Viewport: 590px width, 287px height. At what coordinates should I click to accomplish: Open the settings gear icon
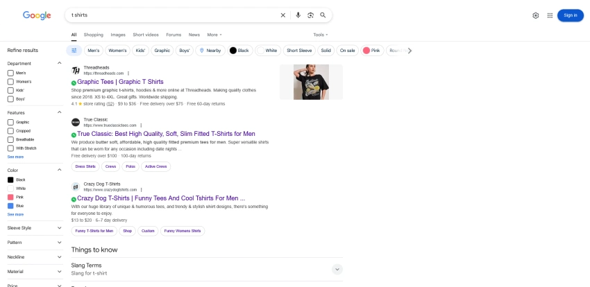click(535, 15)
